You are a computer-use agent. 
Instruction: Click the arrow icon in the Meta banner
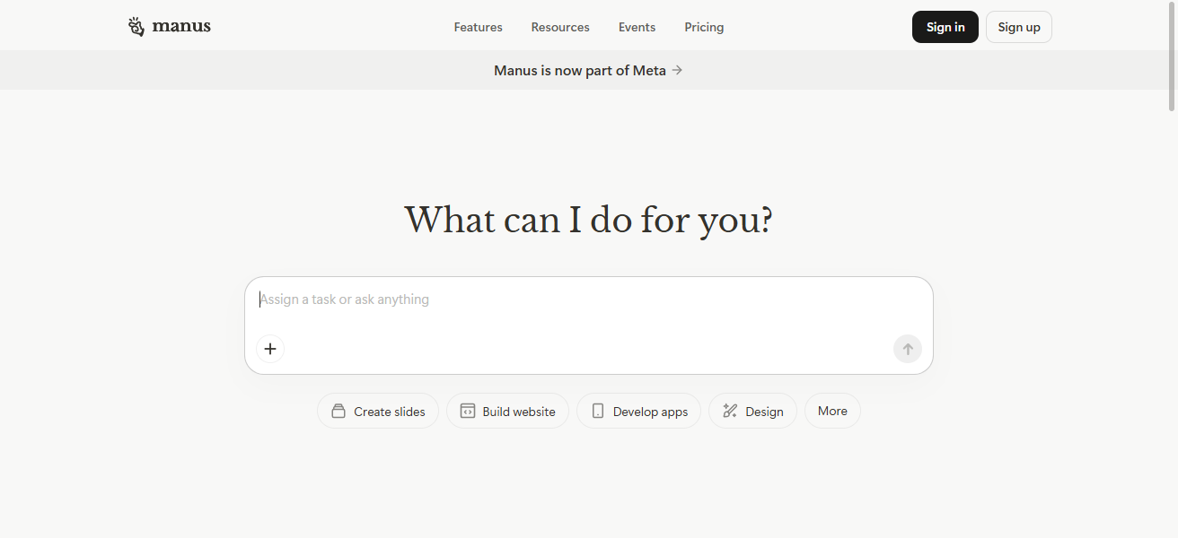[x=678, y=70]
